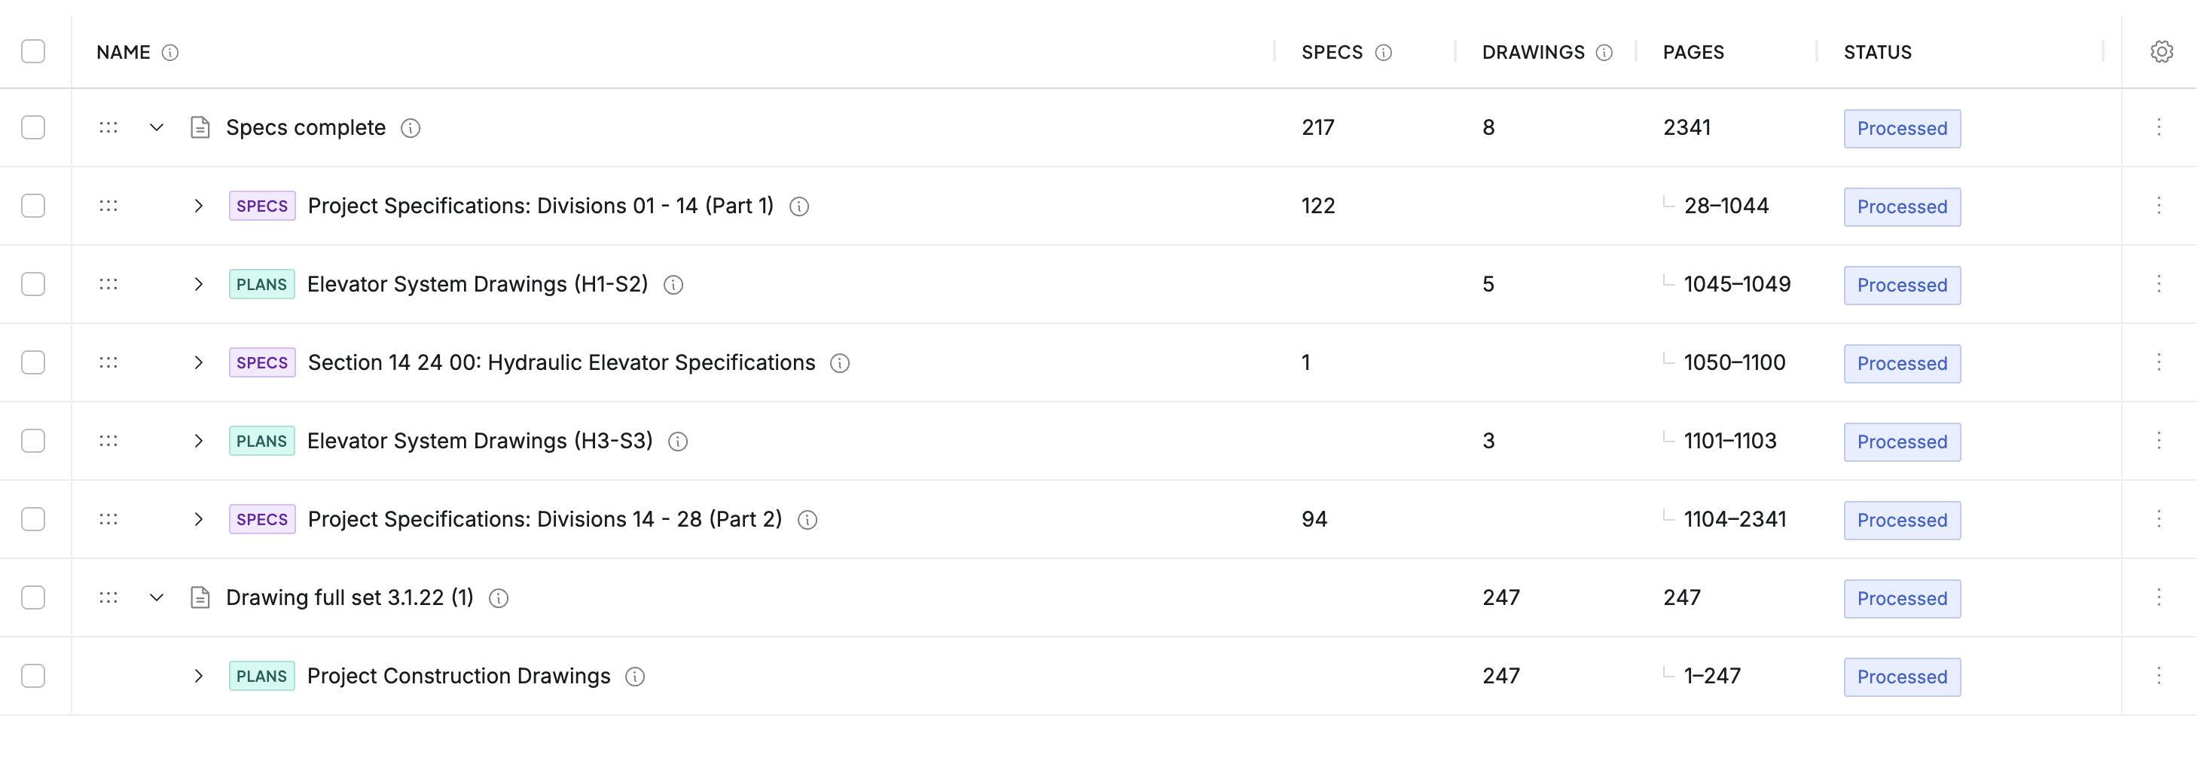Open Elevator System Drawings (H3-S3) entry
Screen dimensions: 2207x770
(x=479, y=441)
